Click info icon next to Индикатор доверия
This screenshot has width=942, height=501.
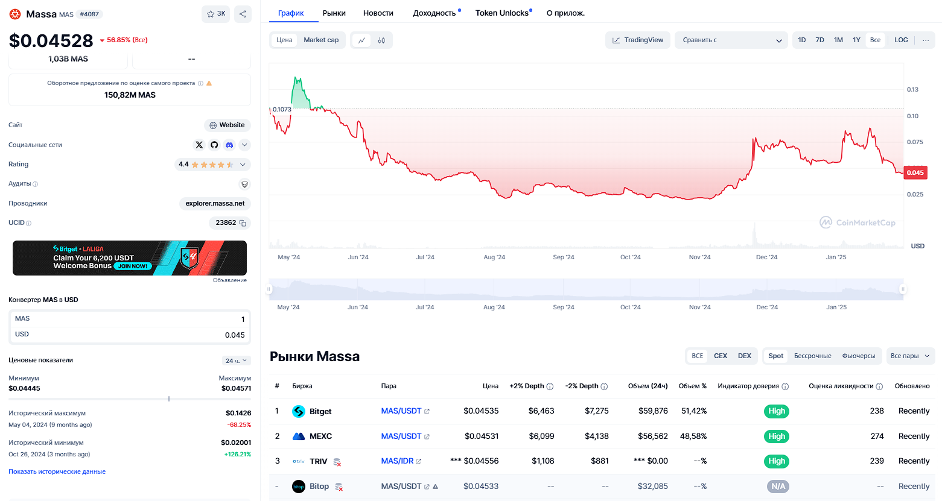tap(785, 386)
